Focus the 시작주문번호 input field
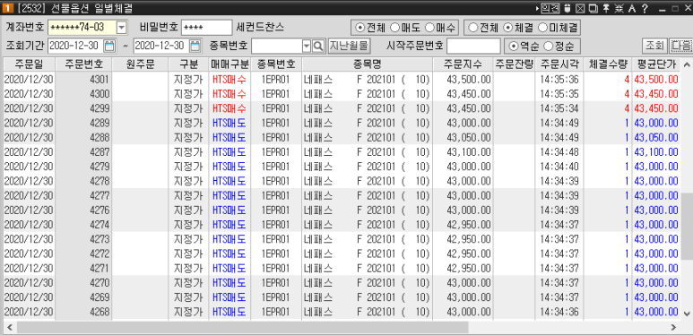This screenshot has width=693, height=335. [x=473, y=46]
